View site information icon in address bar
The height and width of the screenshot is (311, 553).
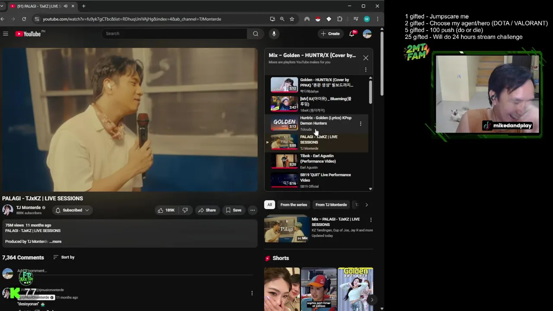click(37, 19)
